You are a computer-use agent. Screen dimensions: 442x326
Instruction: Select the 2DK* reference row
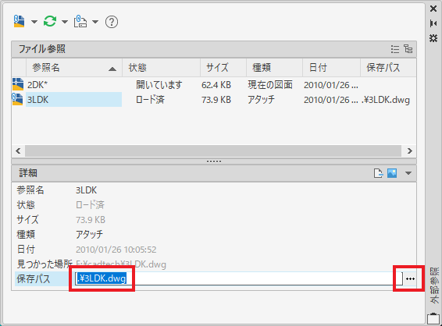pos(214,85)
